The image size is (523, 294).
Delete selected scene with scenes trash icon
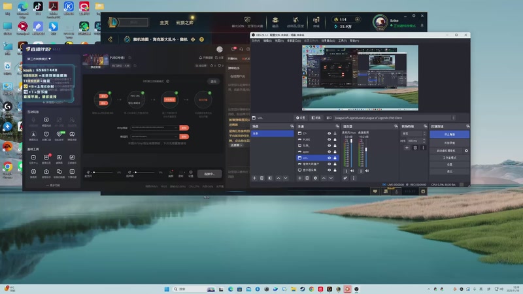point(262,178)
